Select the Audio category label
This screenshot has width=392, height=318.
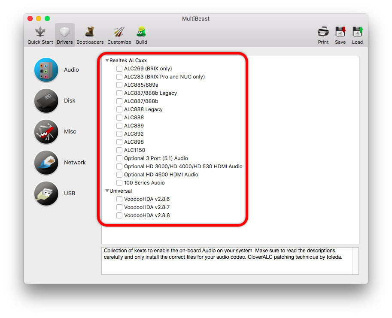tap(71, 70)
